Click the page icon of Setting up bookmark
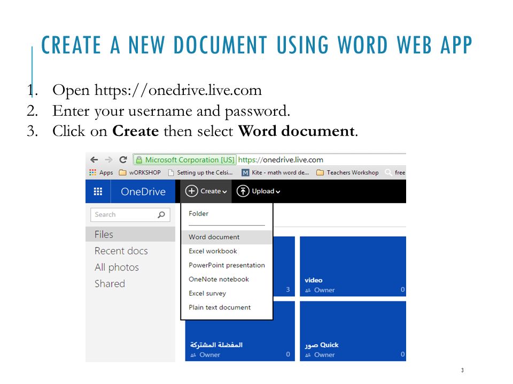Image resolution: width=513 pixels, height=384 pixels. click(x=171, y=172)
